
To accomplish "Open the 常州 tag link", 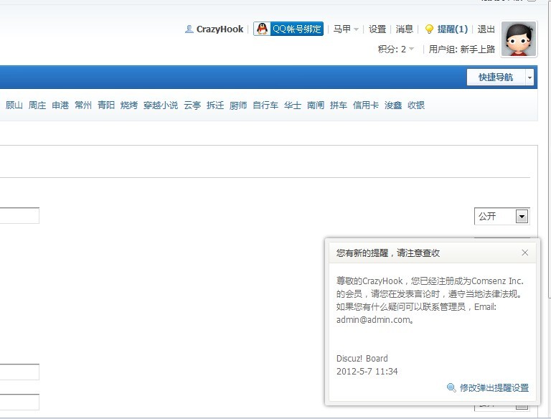I will click(83, 105).
